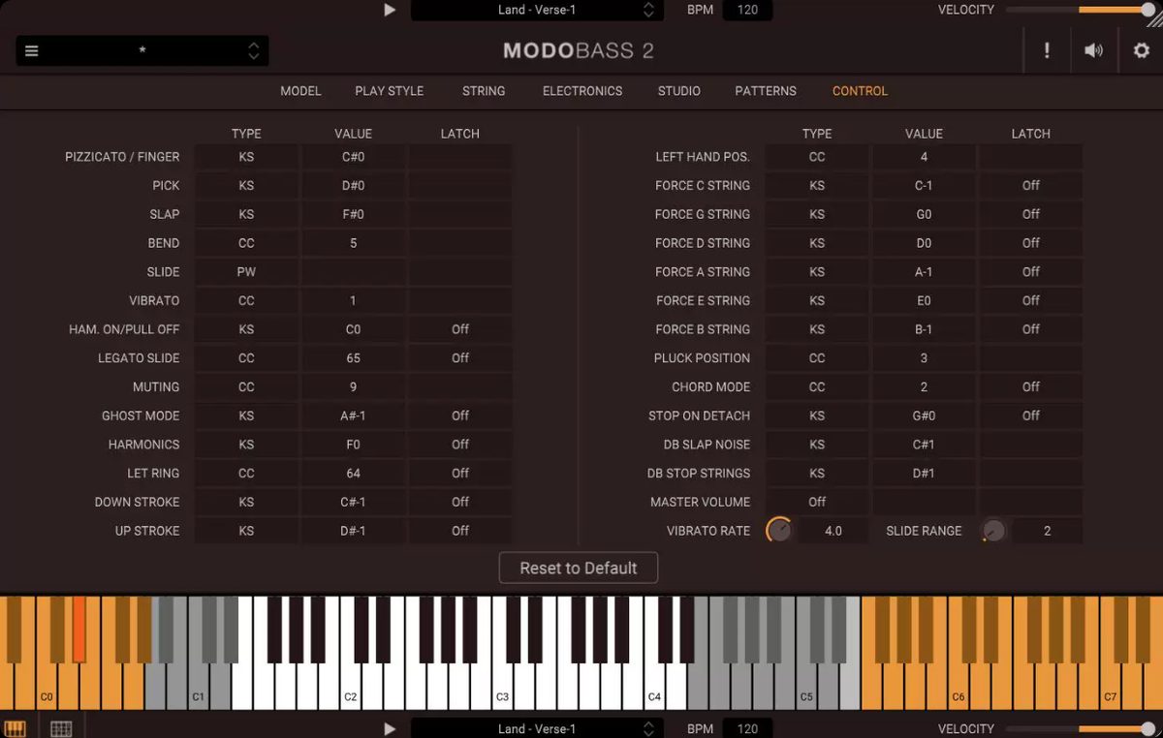
Task: Click the Pick value D#0
Action: (354, 185)
